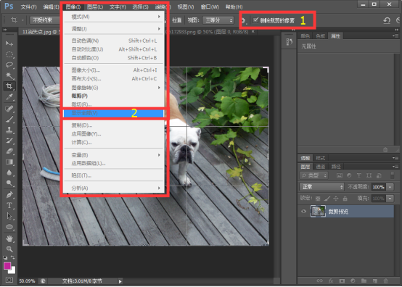Select the Lasso tool
The image size is (402, 287).
pyautogui.click(x=9, y=65)
